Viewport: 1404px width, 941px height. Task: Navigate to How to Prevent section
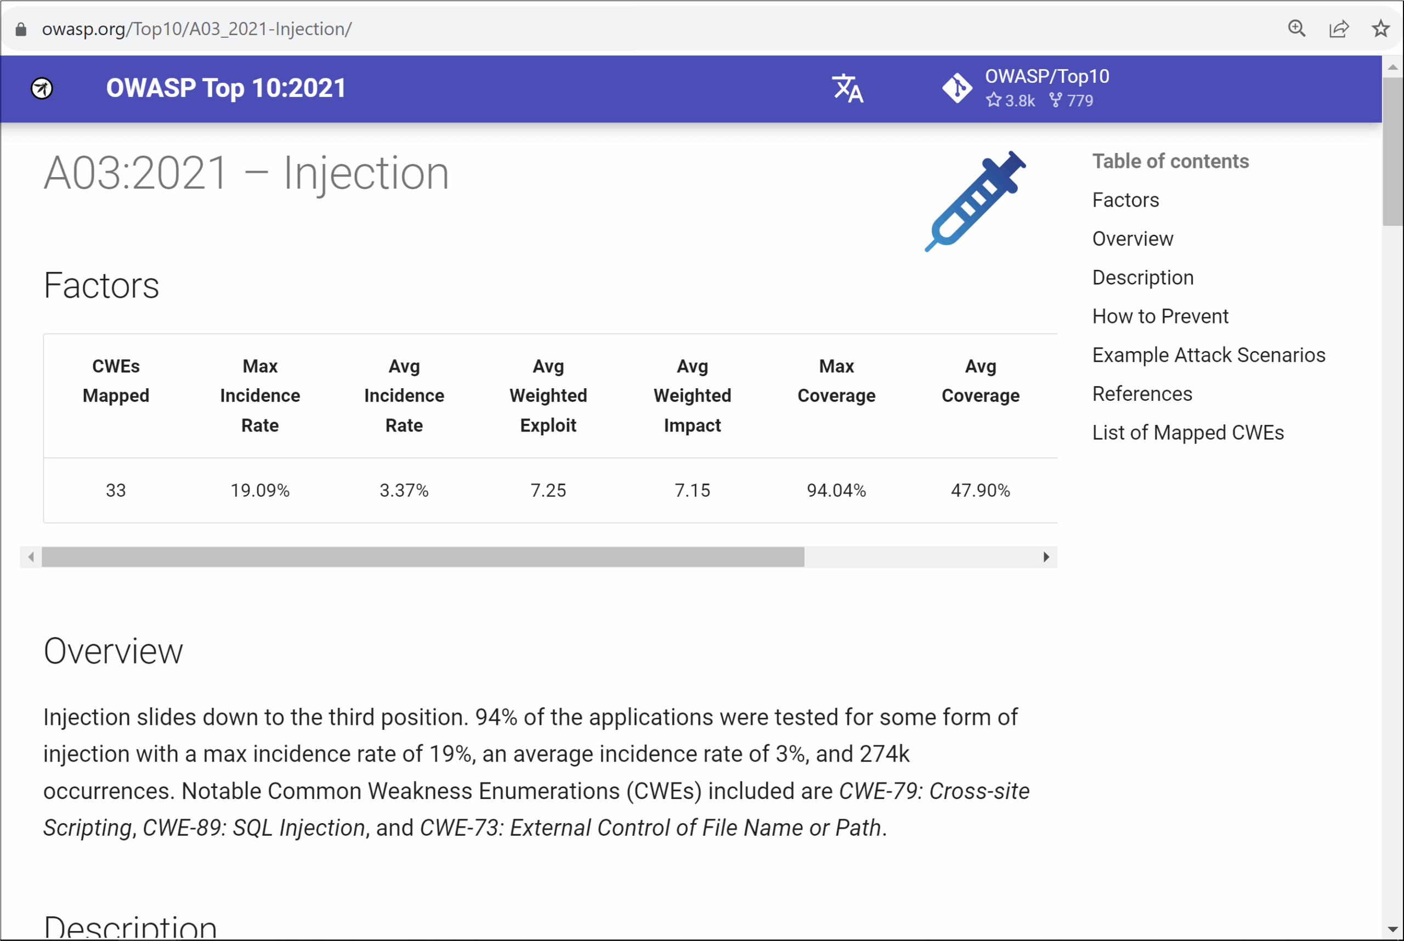click(1160, 316)
